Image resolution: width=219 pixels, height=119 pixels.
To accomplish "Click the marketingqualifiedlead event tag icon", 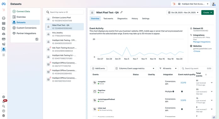I will [x=95, y=100].
